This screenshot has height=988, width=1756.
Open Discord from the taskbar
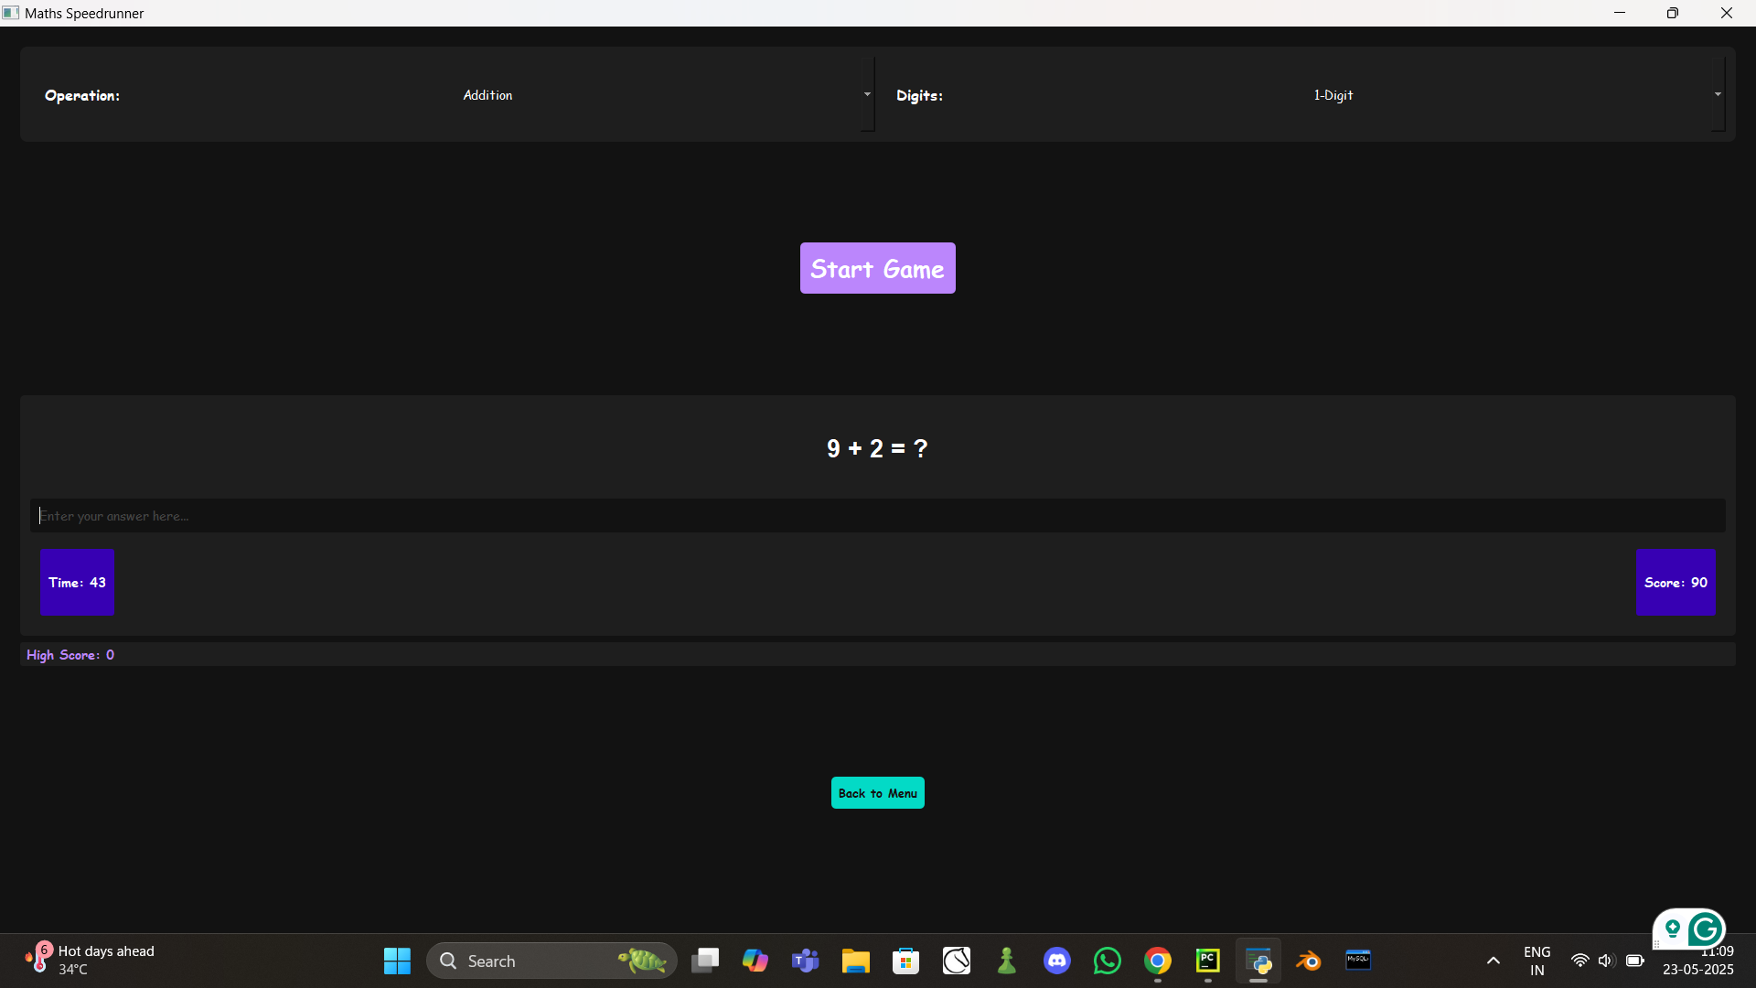pyautogui.click(x=1056, y=961)
